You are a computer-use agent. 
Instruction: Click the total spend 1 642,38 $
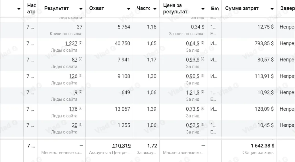263,146
